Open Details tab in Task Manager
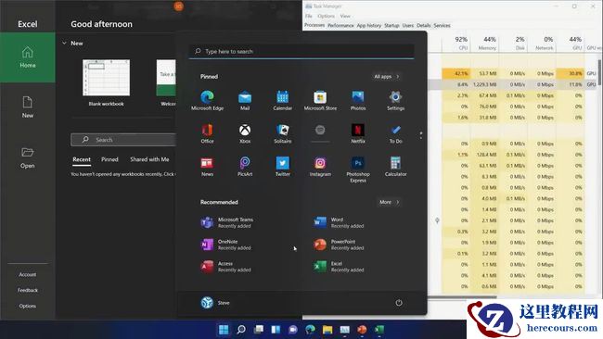This screenshot has width=603, height=339. click(423, 25)
